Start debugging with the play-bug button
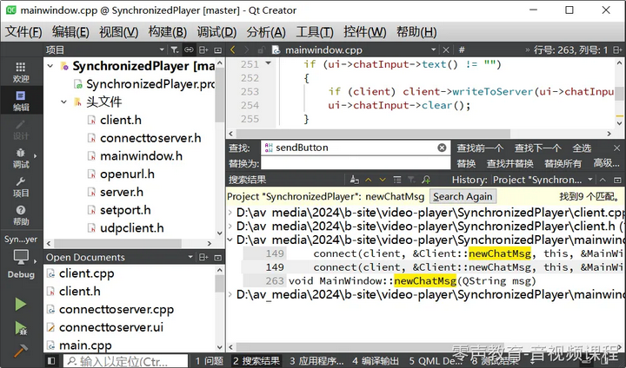The image size is (626, 368). click(x=21, y=328)
